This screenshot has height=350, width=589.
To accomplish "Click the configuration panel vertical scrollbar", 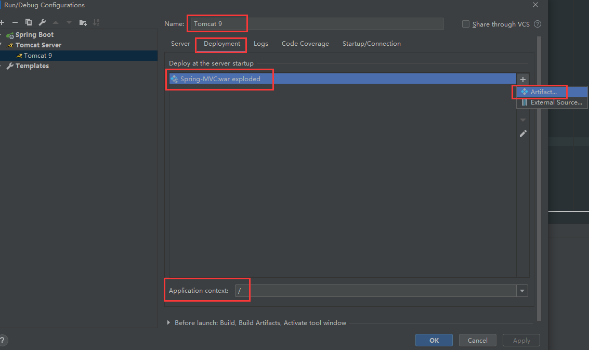I will pyautogui.click(x=539, y=178).
